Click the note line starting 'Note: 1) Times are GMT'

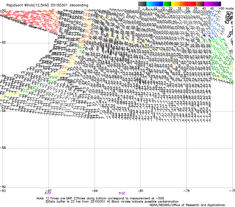pyautogui.click(x=100, y=198)
